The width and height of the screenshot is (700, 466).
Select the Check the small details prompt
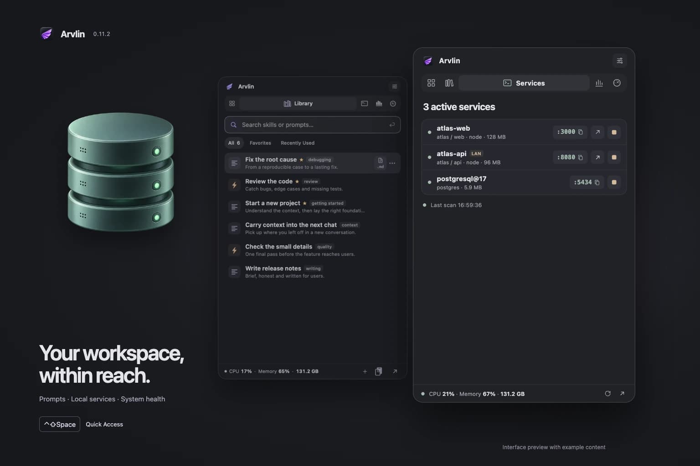(313, 250)
